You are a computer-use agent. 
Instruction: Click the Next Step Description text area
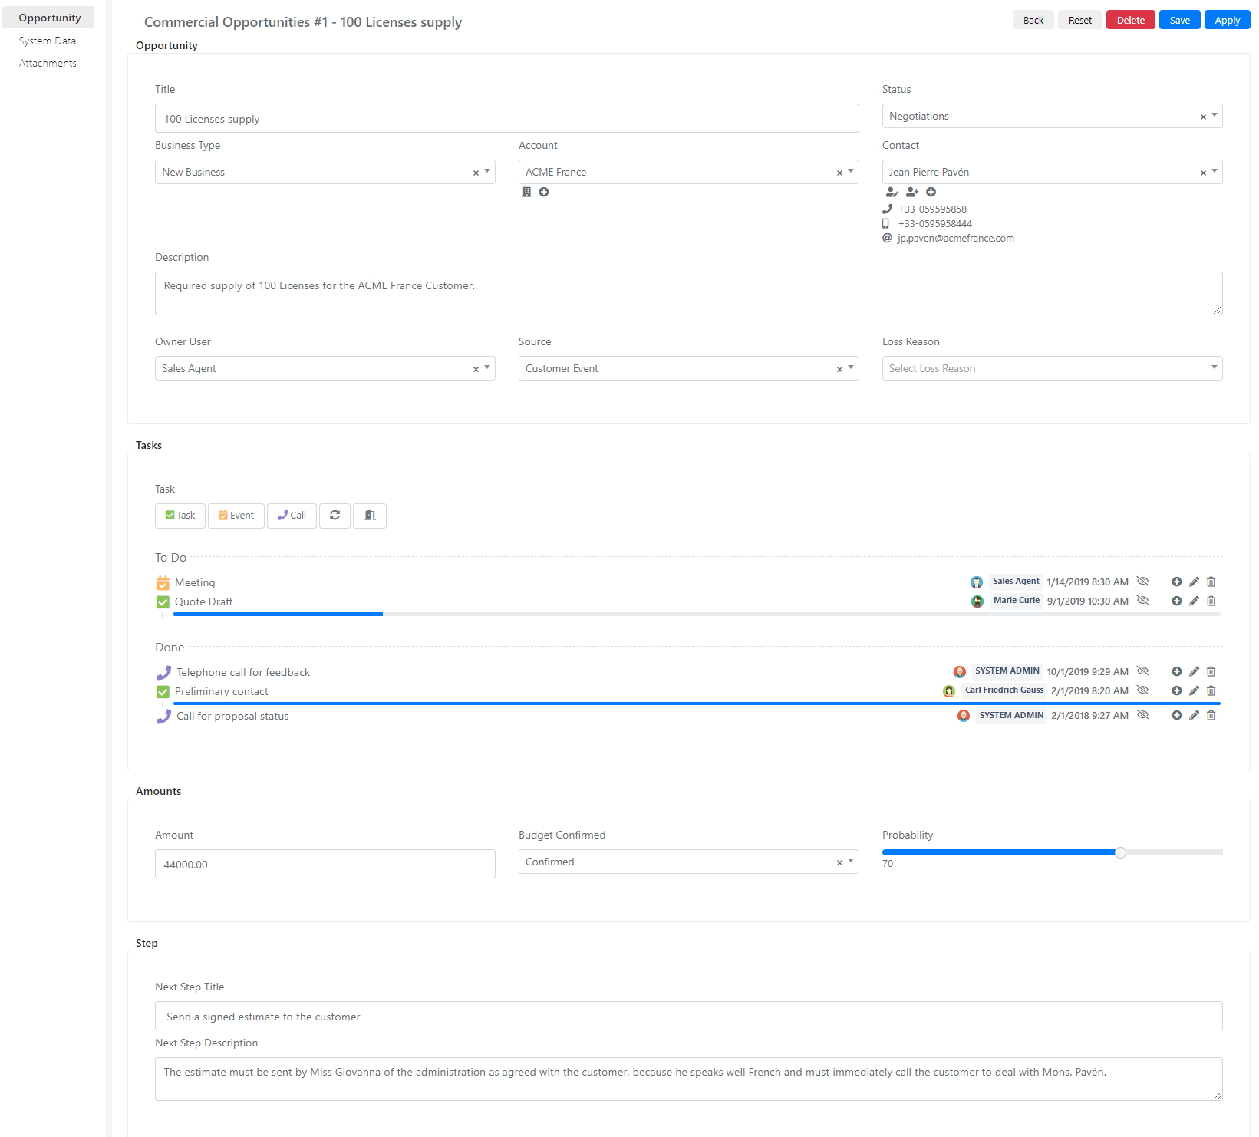(688, 1079)
